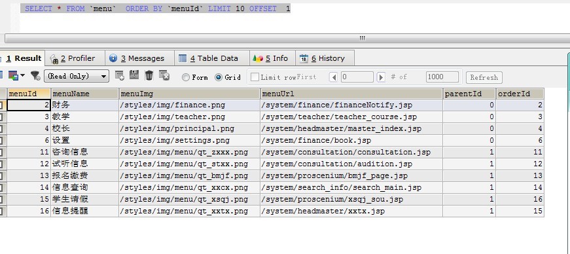Open the (Read Only) dropdown

77,76
